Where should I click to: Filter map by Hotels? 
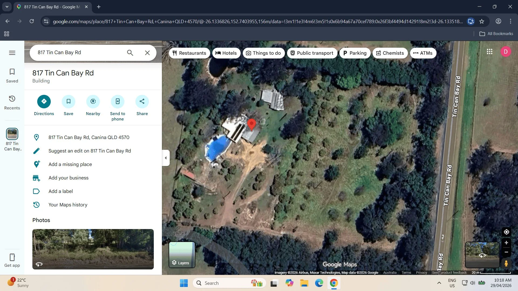click(x=226, y=53)
